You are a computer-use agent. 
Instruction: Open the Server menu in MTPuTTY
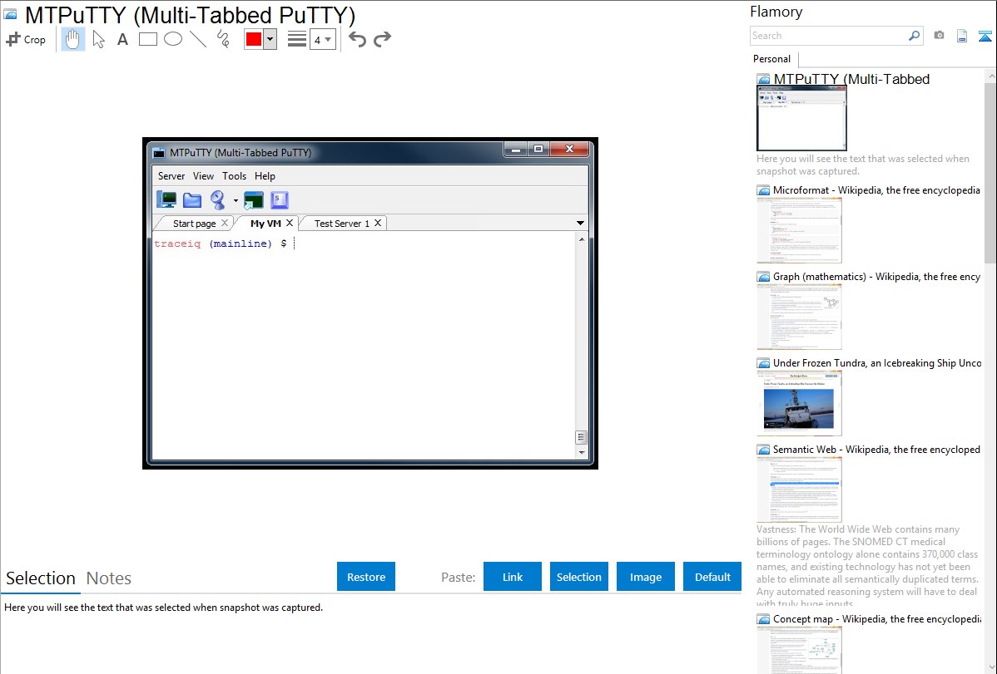click(x=171, y=176)
